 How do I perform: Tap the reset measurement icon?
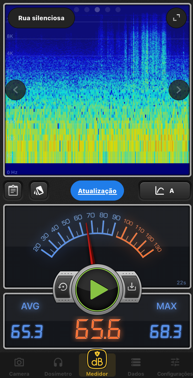point(63,287)
